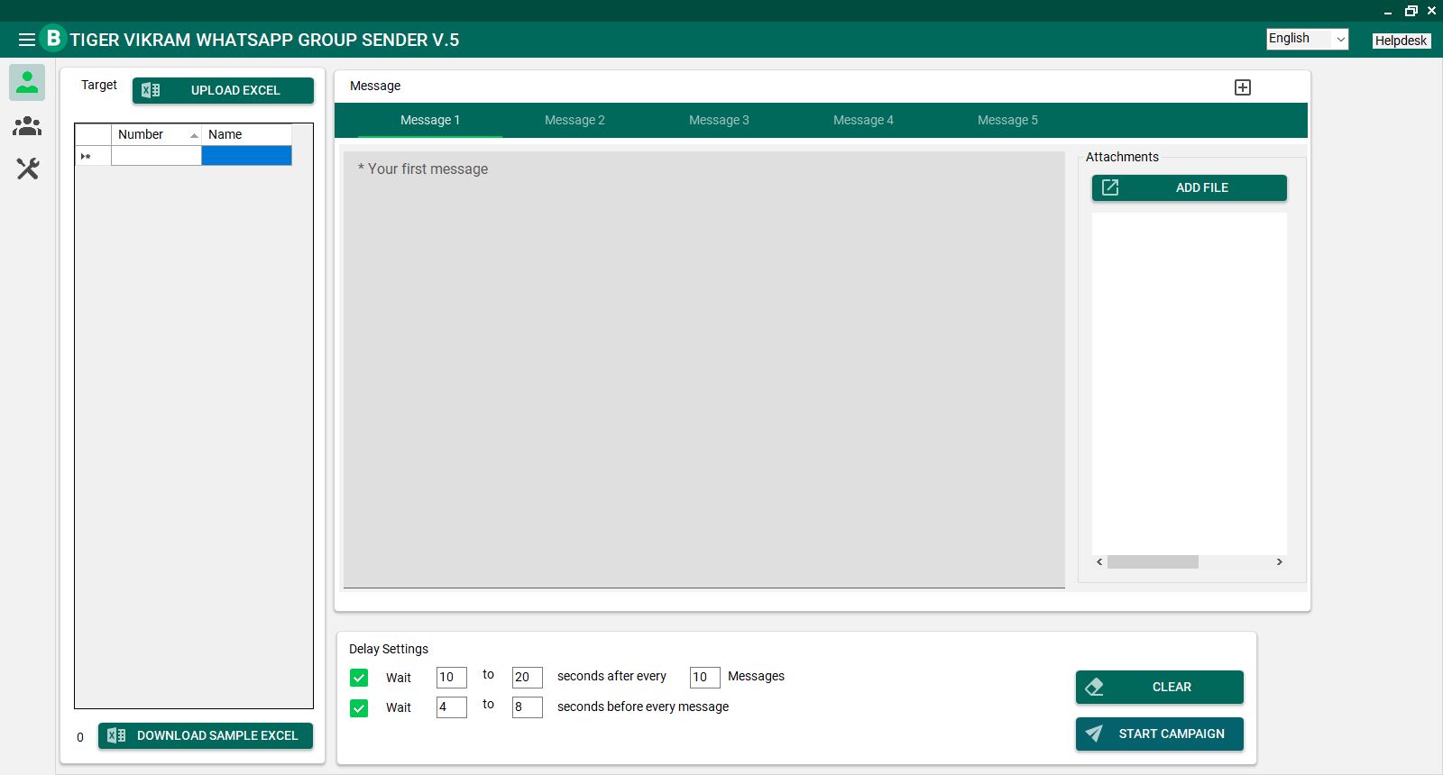
Task: Click the wait field showing 4
Action: (x=451, y=707)
